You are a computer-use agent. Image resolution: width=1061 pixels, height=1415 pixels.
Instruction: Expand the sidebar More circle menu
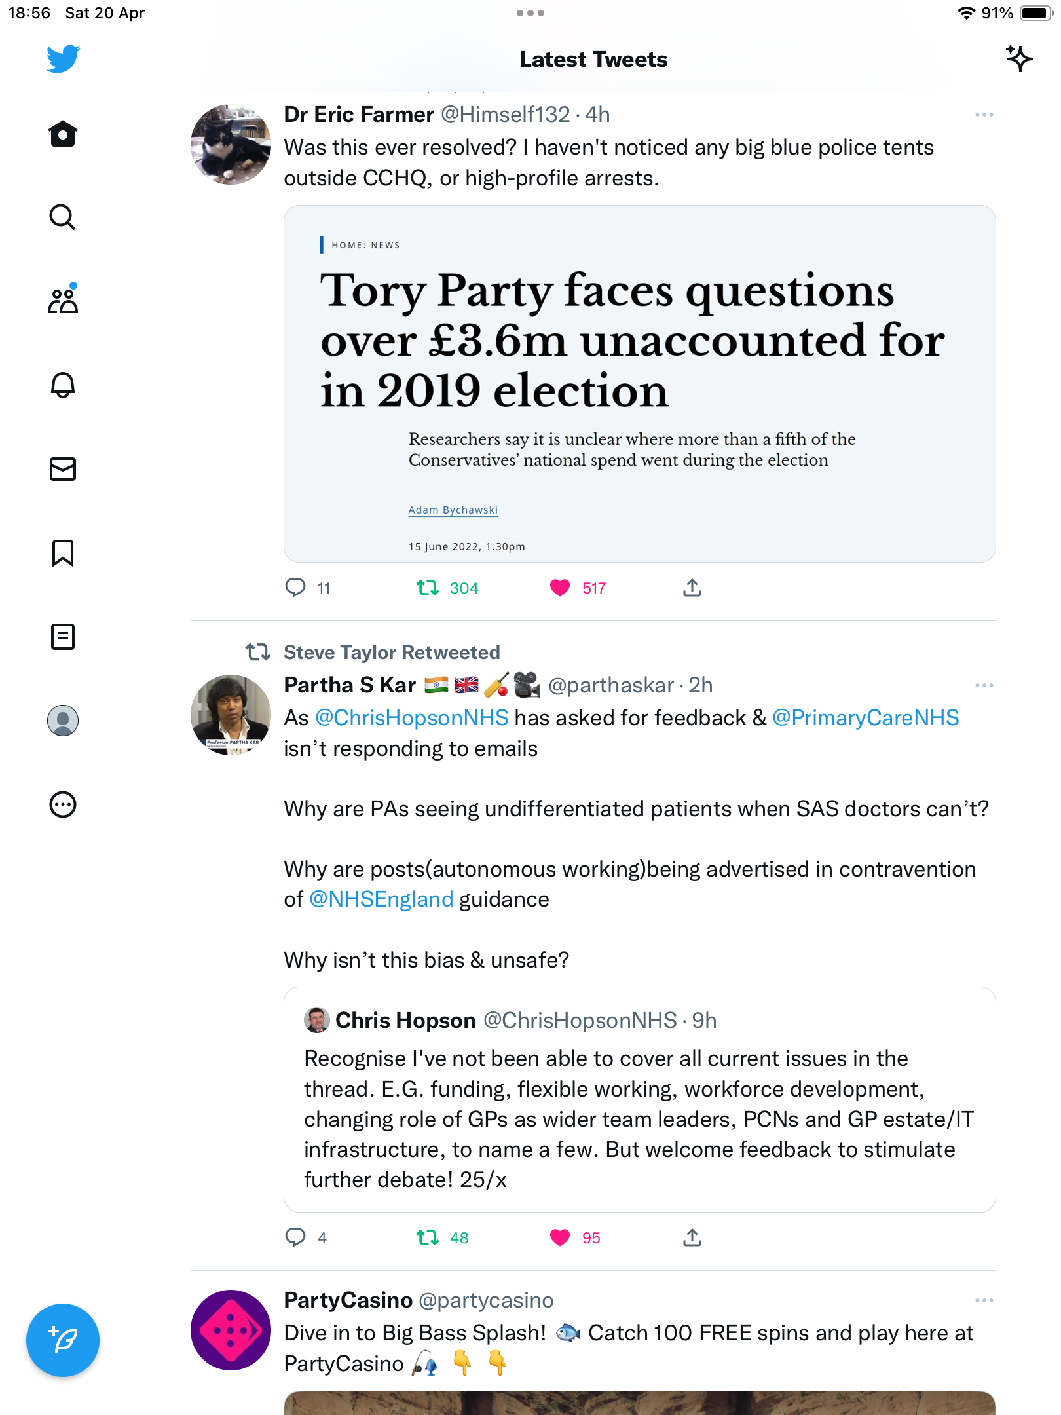[x=63, y=804]
